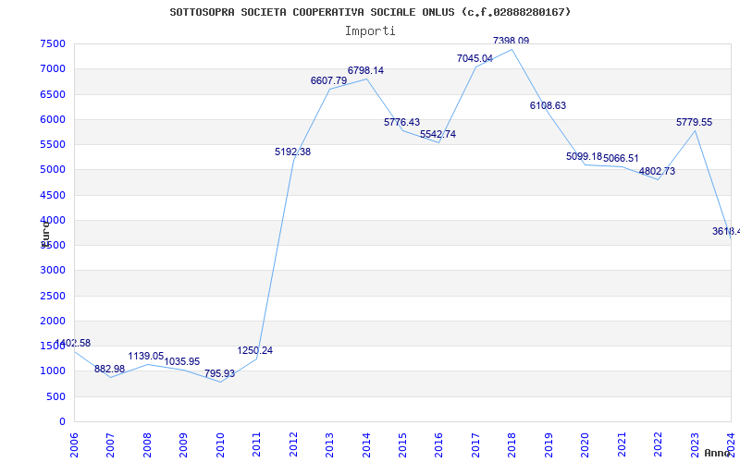Select the 2023 year axis label
The image size is (740, 462).
point(695,446)
